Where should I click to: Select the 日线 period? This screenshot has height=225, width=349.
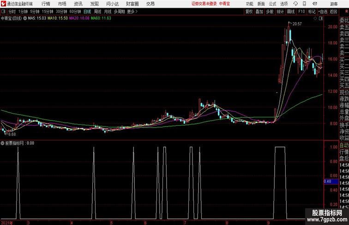(87, 12)
